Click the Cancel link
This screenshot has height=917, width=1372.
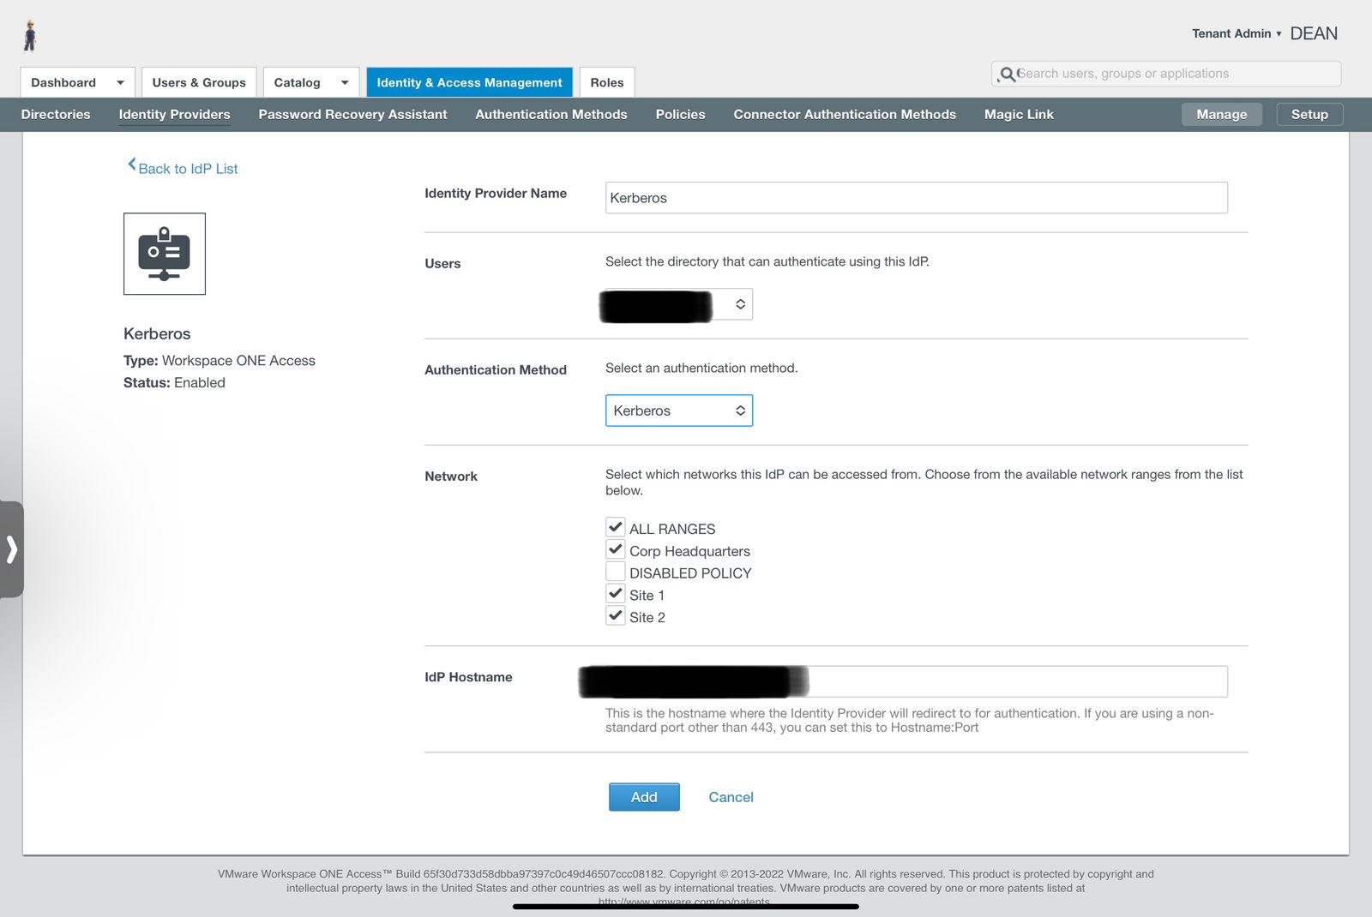point(731,797)
